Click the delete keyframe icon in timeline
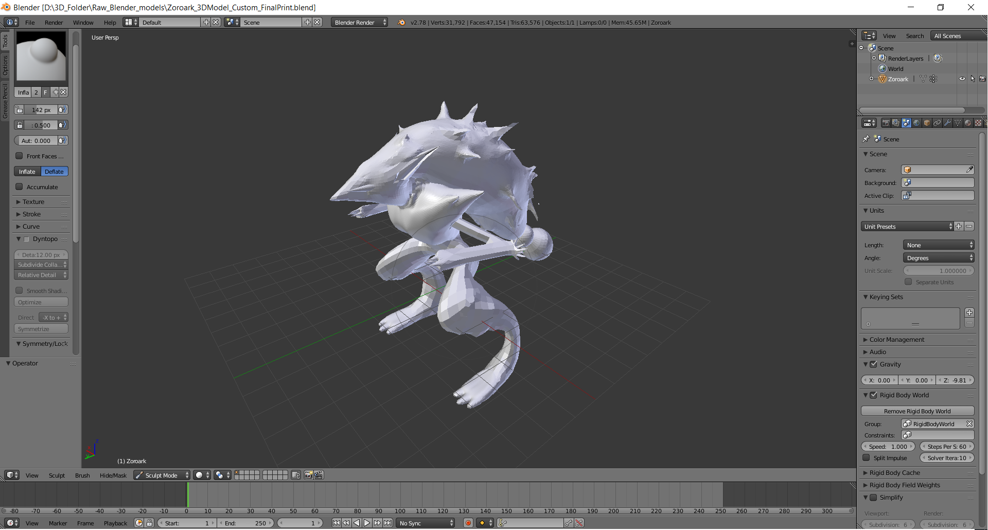Screen dimensions: 988x530 point(579,523)
